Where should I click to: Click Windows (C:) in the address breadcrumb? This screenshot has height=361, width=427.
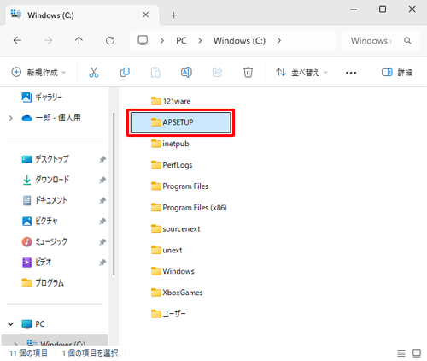coord(239,41)
